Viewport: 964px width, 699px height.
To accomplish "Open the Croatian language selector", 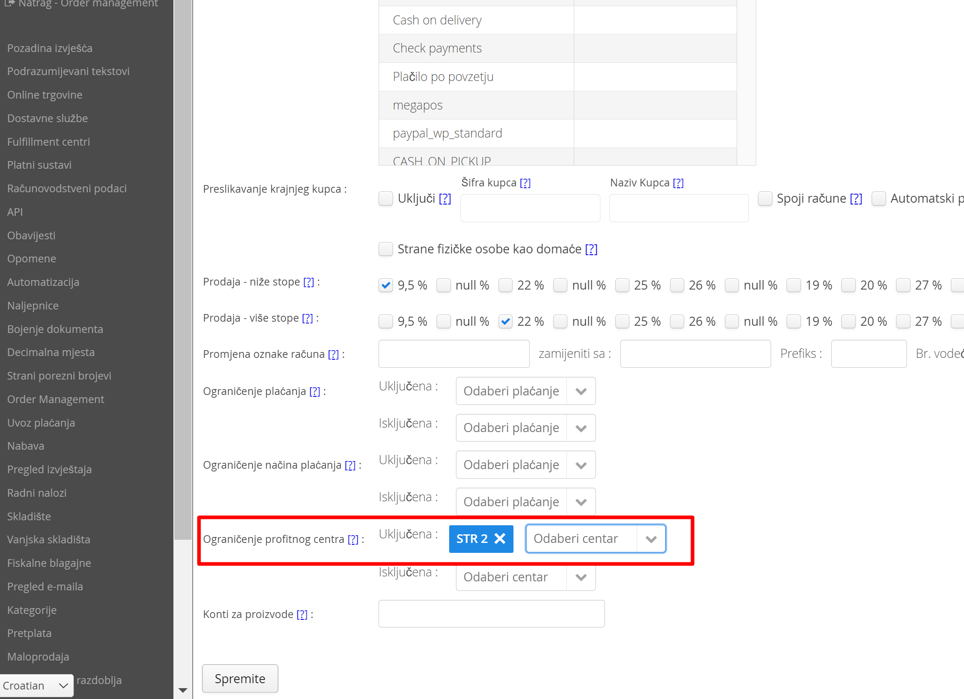I will 36,685.
